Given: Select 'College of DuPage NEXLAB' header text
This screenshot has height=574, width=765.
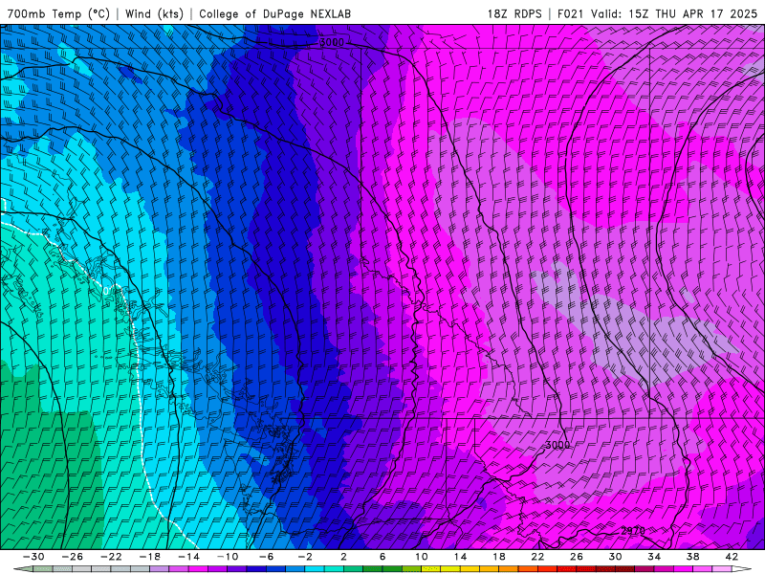Looking at the screenshot, I should click(x=274, y=13).
